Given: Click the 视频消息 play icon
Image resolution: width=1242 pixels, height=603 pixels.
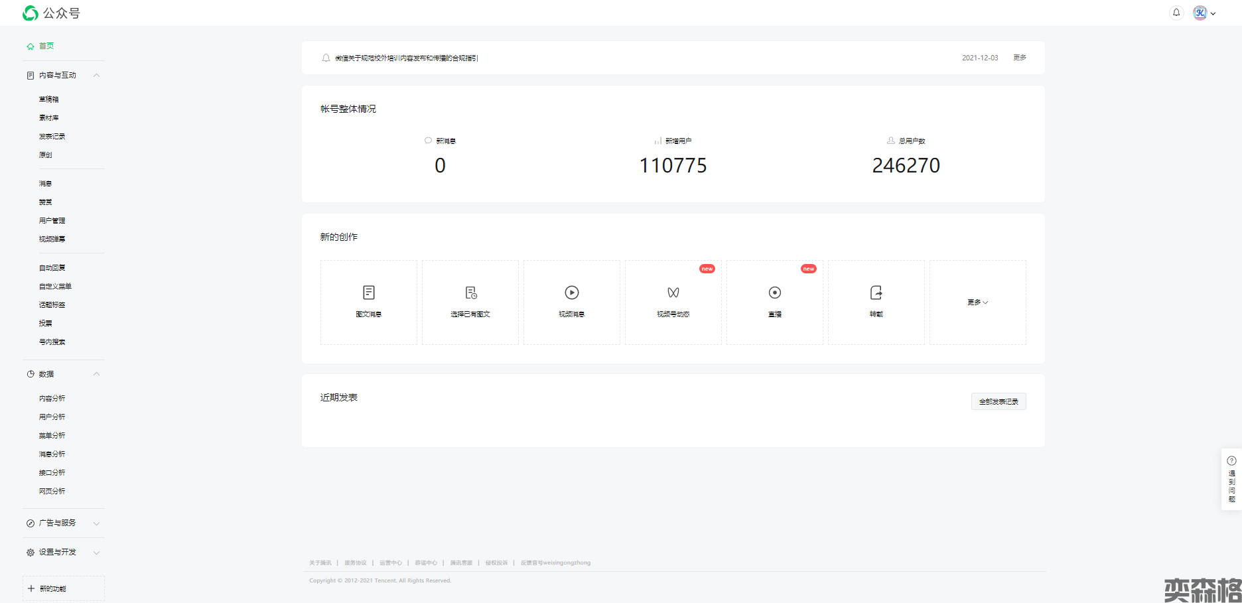Looking at the screenshot, I should (x=572, y=293).
